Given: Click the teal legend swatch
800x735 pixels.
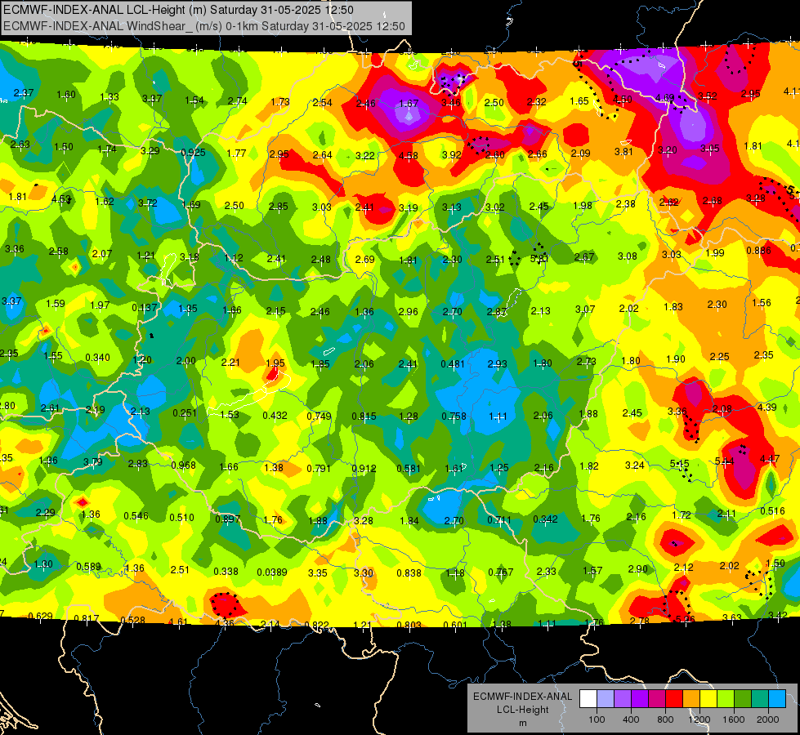Looking at the screenshot, I should pyautogui.click(x=760, y=699).
